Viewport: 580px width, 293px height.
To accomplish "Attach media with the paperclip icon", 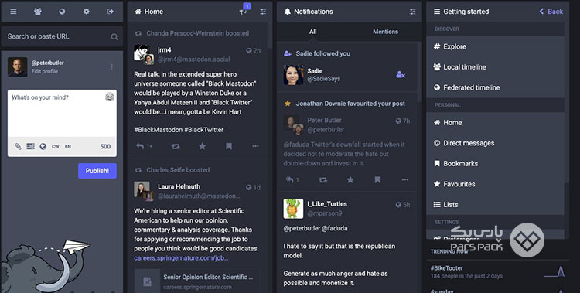I will coord(18,147).
